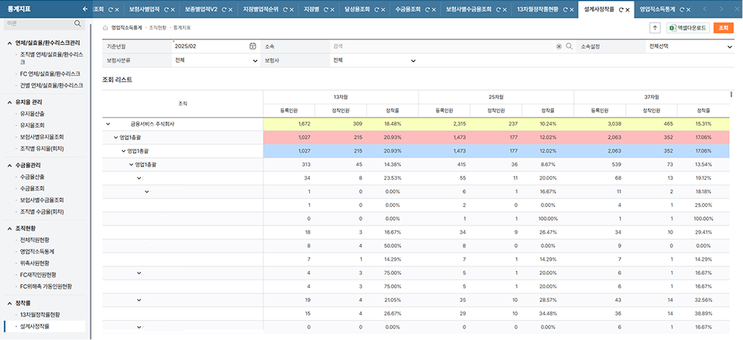This screenshot has height=340, width=743.
Task: Close the 보험사별수금율조회 tab
Action: [x=504, y=9]
